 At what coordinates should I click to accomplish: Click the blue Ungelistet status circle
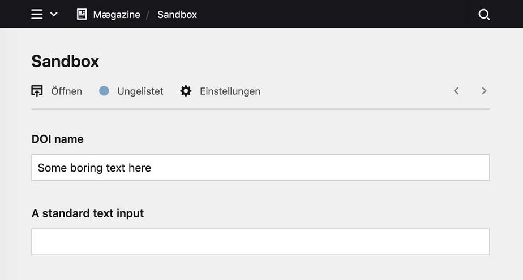tap(104, 91)
